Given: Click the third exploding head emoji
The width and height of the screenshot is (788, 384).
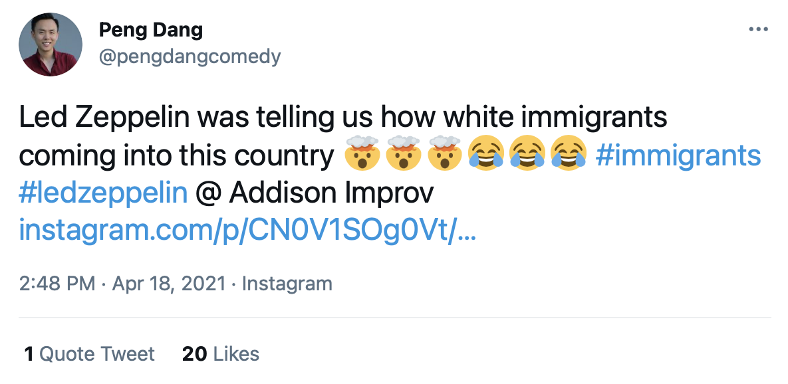Looking at the screenshot, I should pyautogui.click(x=444, y=155).
